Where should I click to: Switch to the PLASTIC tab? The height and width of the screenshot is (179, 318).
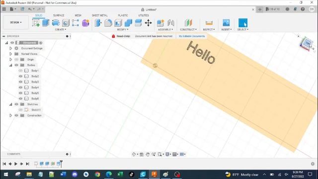coord(123,15)
